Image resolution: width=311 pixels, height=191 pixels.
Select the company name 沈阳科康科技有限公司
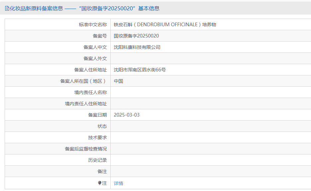tap(137, 47)
